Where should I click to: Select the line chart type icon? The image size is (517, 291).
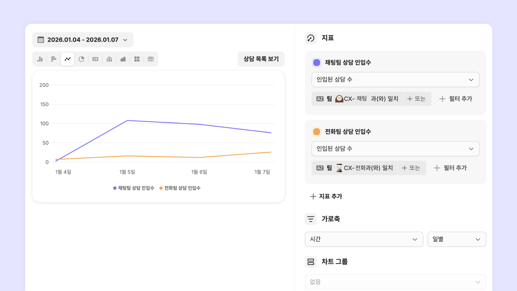[68, 59]
